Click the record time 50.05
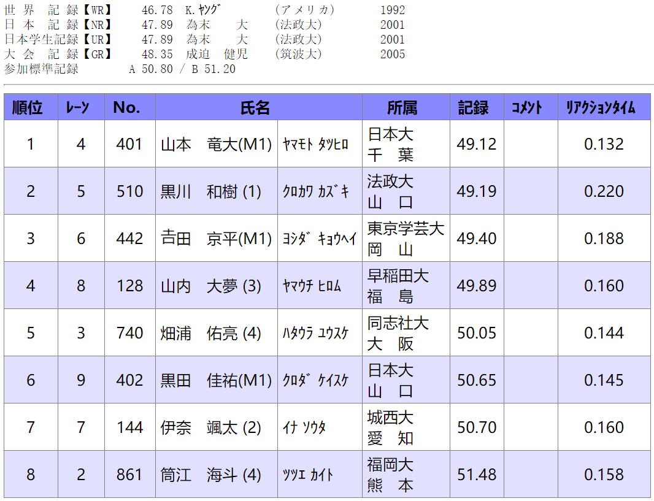 tap(477, 333)
